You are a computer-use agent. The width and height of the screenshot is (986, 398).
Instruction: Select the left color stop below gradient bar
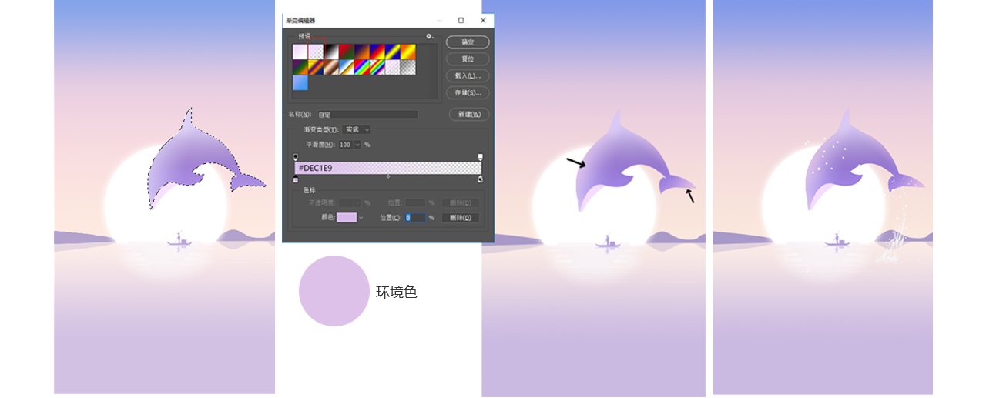pyautogui.click(x=295, y=179)
